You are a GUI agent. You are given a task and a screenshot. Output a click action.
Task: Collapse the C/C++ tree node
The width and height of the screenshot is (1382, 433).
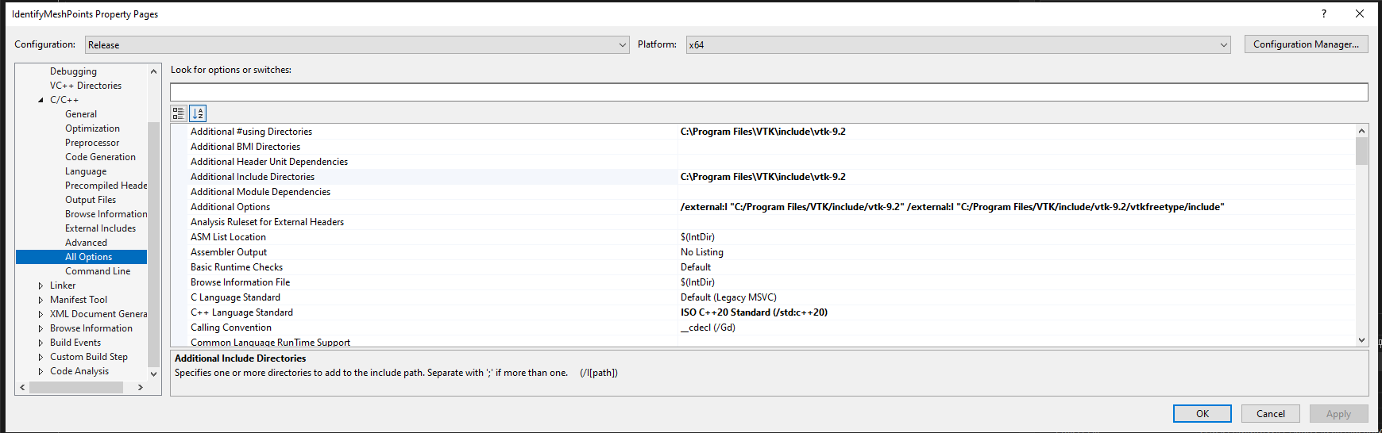[41, 100]
